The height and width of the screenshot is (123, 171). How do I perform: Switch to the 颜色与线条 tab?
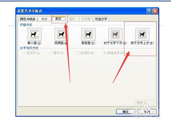tap(28, 19)
